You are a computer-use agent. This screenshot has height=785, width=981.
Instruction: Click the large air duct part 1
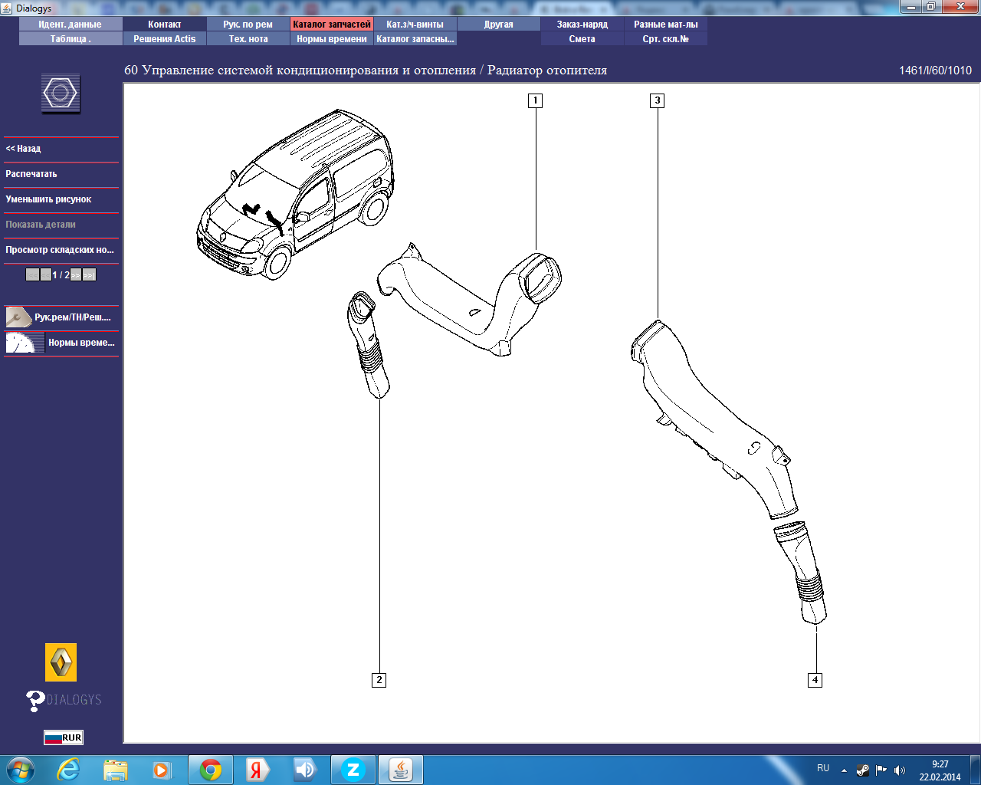click(x=468, y=299)
